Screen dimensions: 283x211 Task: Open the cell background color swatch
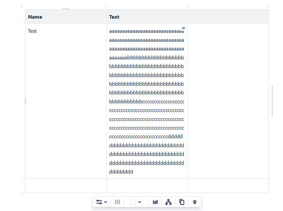point(133,202)
